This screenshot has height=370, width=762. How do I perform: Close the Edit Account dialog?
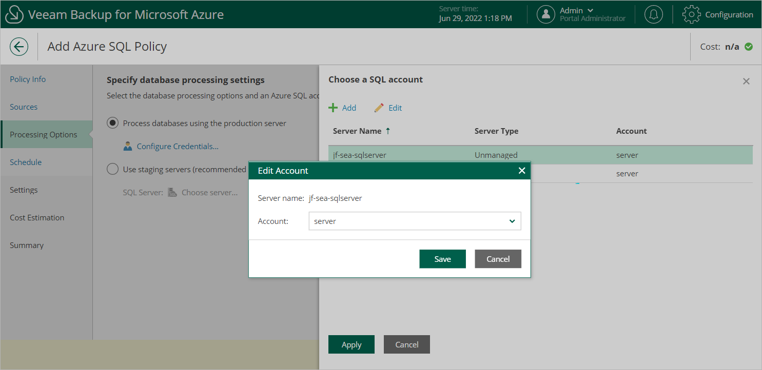pyautogui.click(x=522, y=171)
